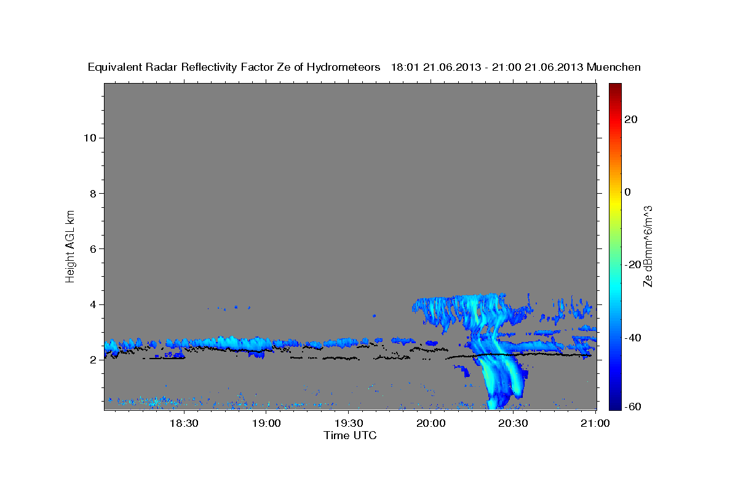Click the height tick label '6'
Image resolution: width=738 pixels, height=492 pixels.
[92, 249]
